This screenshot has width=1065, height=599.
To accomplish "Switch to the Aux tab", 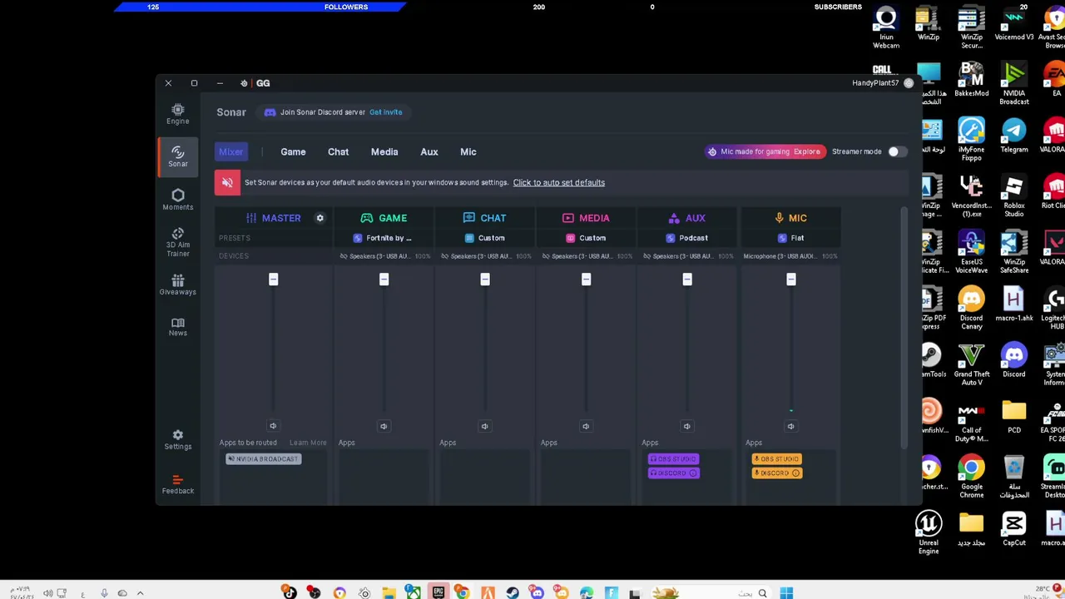I will tap(429, 151).
